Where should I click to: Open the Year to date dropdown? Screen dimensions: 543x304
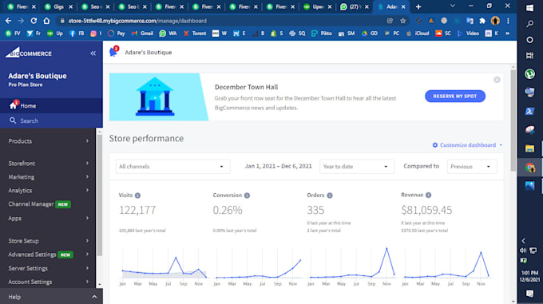point(357,166)
